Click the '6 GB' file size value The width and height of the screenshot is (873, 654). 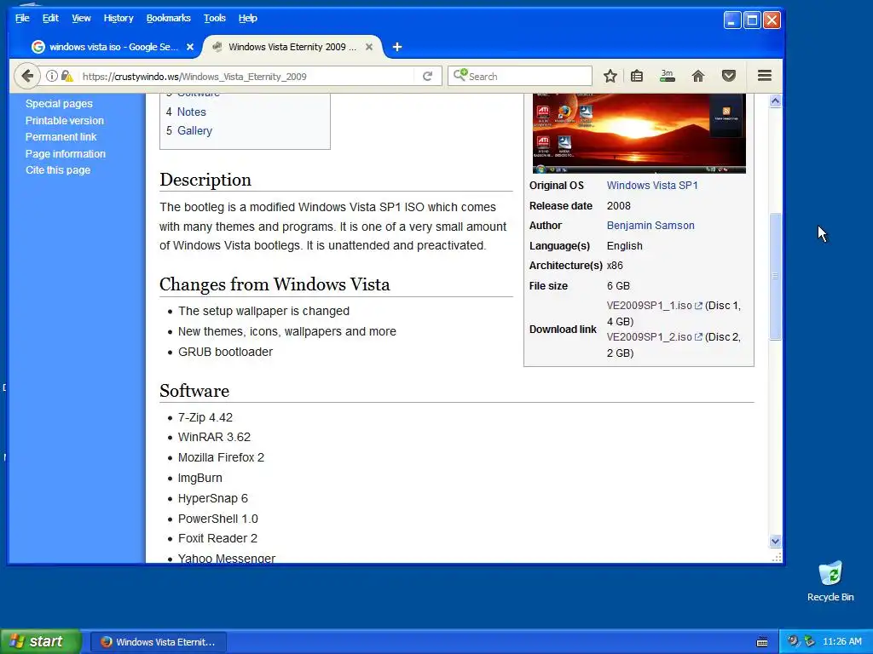(618, 286)
